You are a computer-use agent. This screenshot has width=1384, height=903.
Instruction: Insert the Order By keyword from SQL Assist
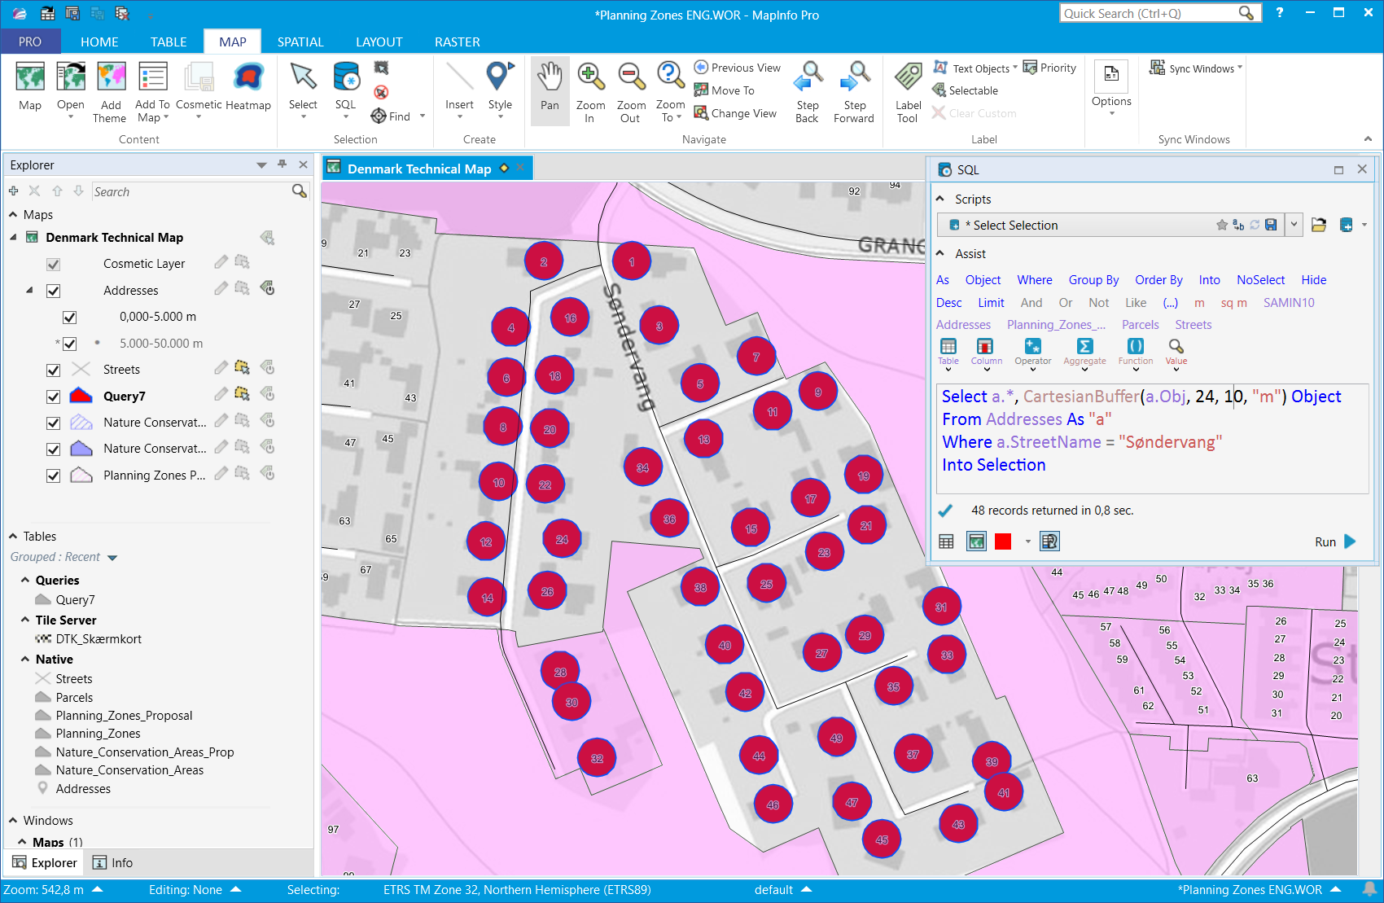[1158, 280]
